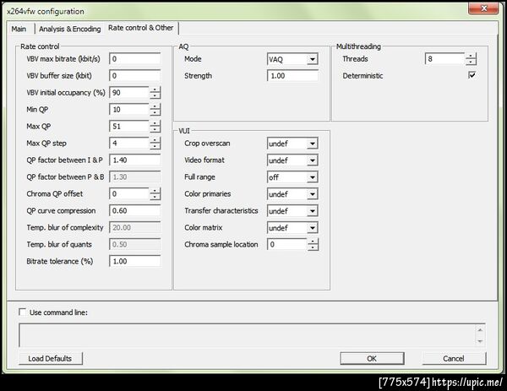Screen dimensions: 507x391
Task: Increase Max QP step value
Action: point(155,140)
